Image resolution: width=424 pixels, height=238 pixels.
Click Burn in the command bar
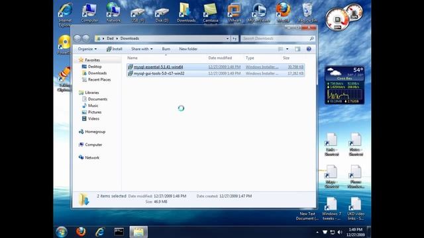pyautogui.click(x=166, y=49)
